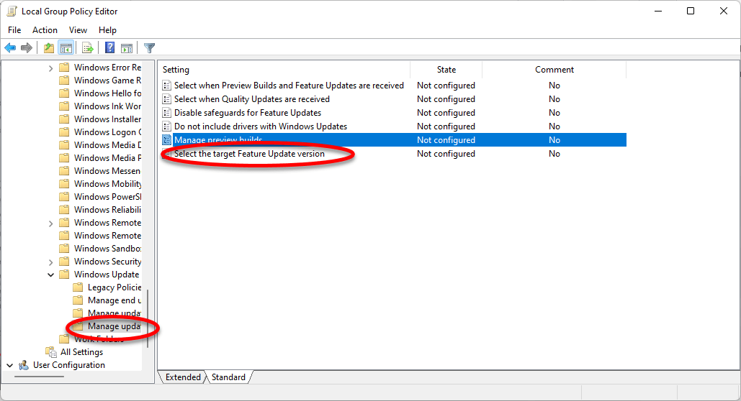The image size is (741, 401).
Task: Click the User Configuration node icon
Action: [24, 365]
